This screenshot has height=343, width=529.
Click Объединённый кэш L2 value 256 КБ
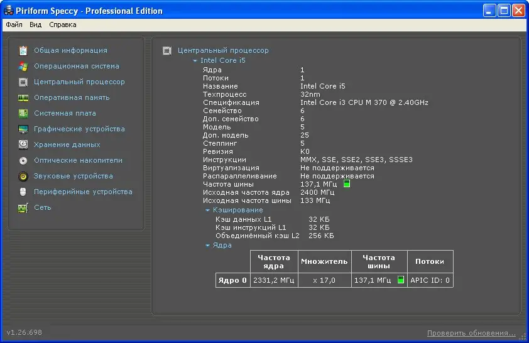(321, 236)
